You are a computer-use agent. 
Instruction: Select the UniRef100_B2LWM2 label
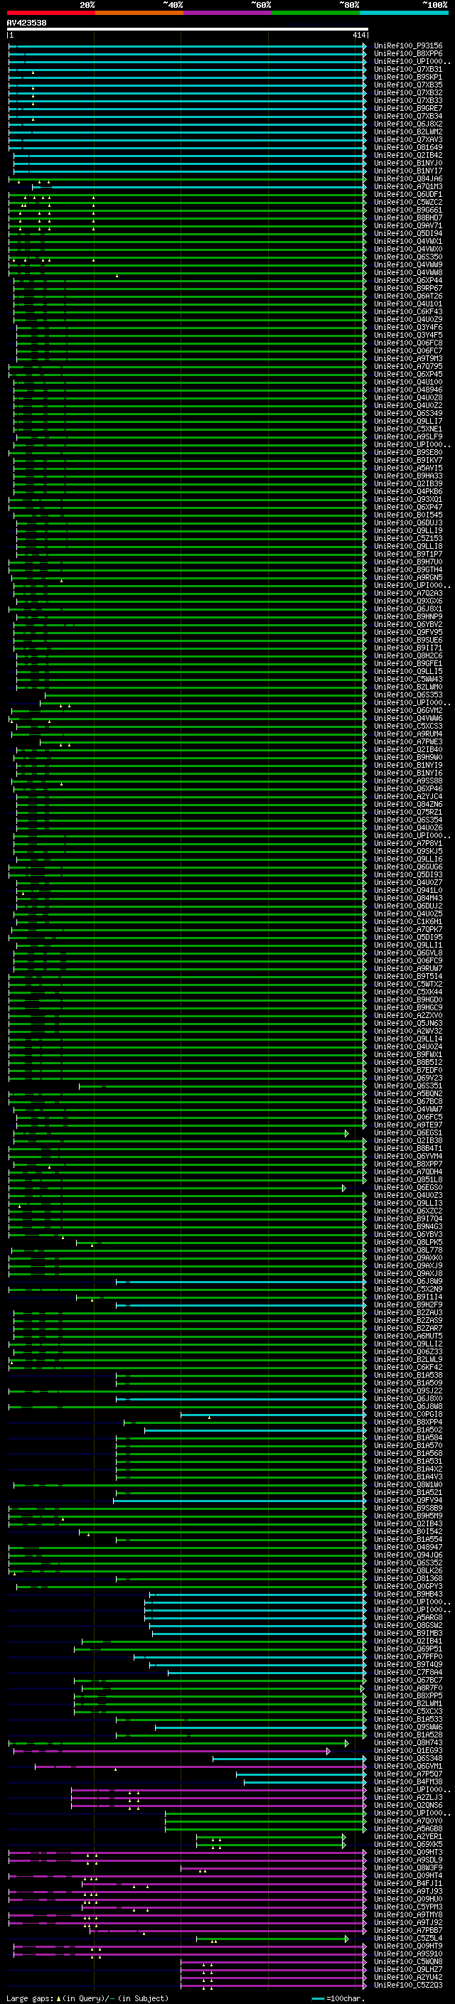click(x=407, y=132)
